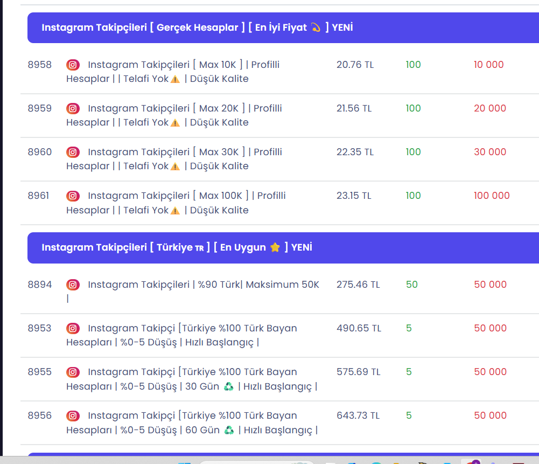The width and height of the screenshot is (539, 464).
Task: Click warning triangle icon in row 8960
Action: [x=176, y=167]
